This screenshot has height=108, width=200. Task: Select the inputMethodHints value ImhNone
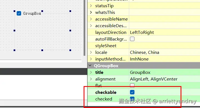(x=139, y=59)
